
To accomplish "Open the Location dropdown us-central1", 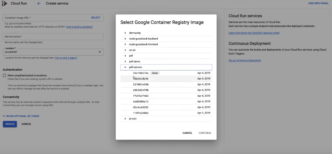I will (x=53, y=52).
